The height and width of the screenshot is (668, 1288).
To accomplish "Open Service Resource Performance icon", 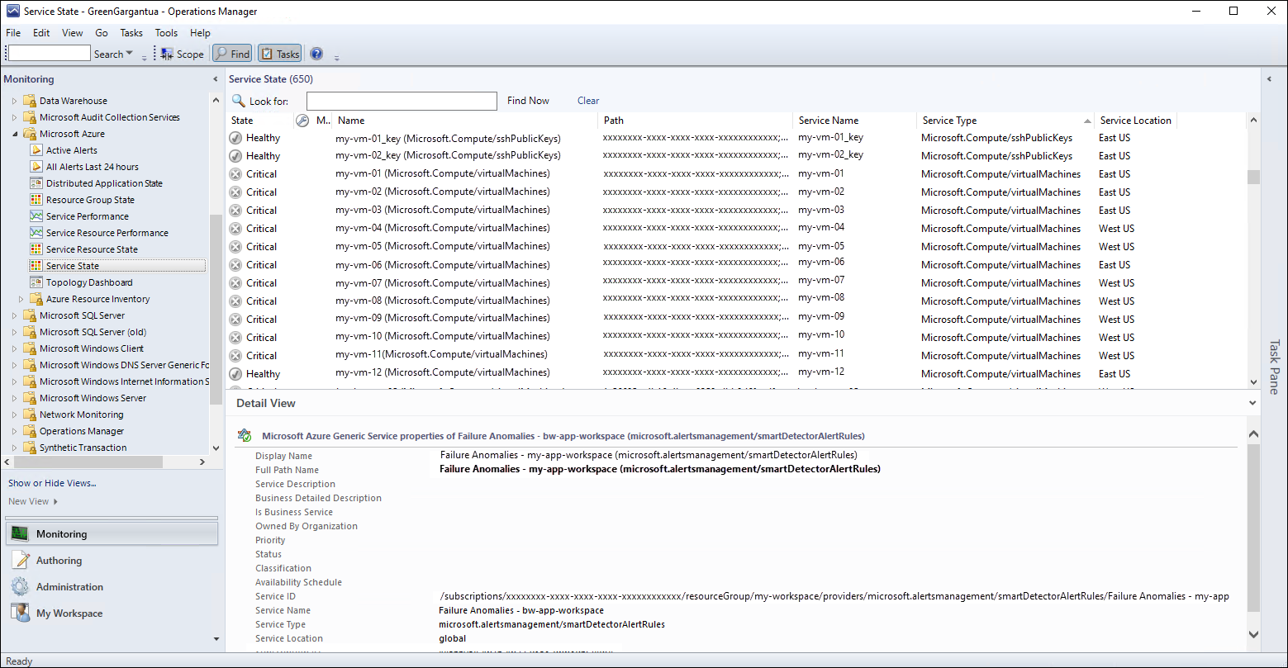I will 36,233.
